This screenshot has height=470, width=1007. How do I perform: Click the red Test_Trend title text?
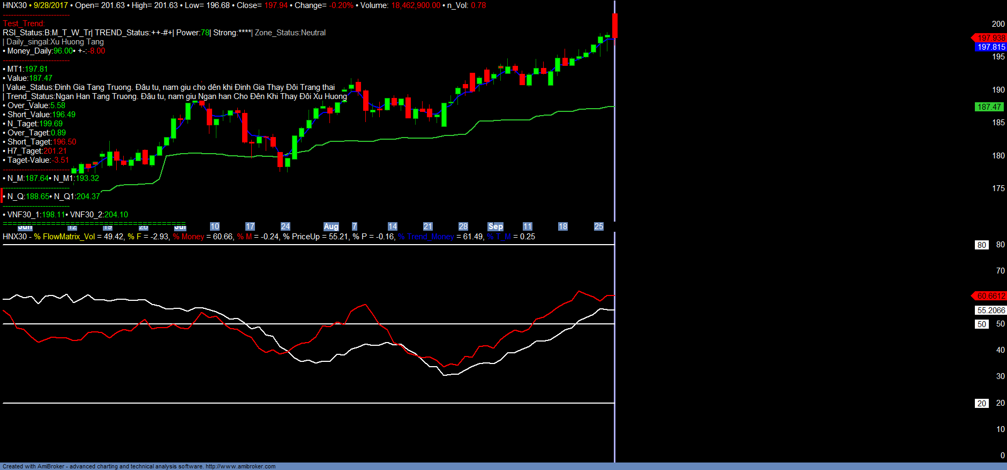24,24
